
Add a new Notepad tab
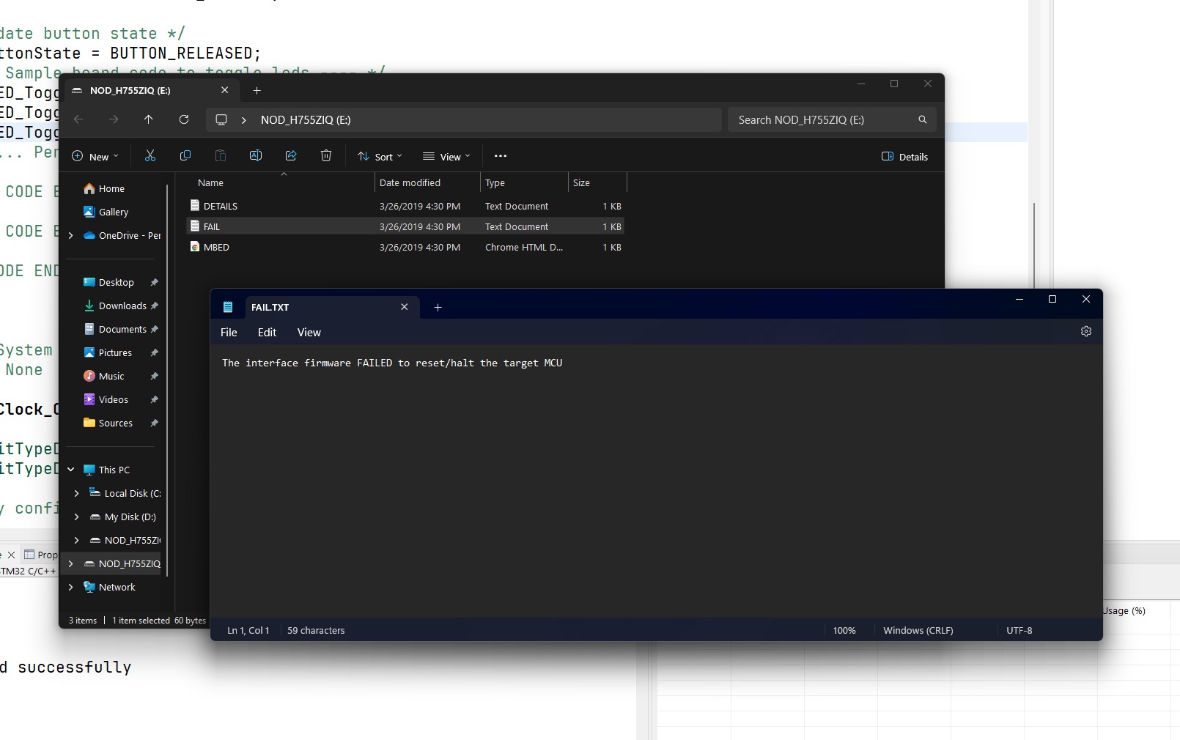pyautogui.click(x=438, y=308)
